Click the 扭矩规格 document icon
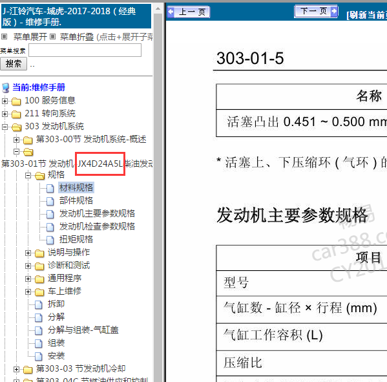The image size is (387, 382). click(x=50, y=240)
